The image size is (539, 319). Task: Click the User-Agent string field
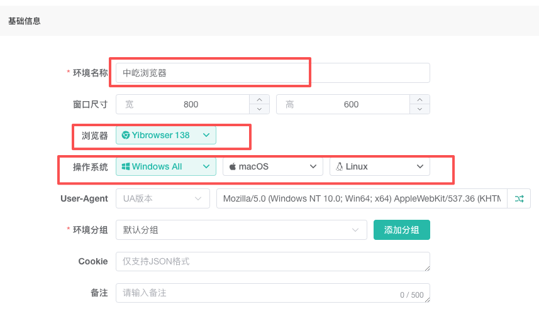pos(361,198)
